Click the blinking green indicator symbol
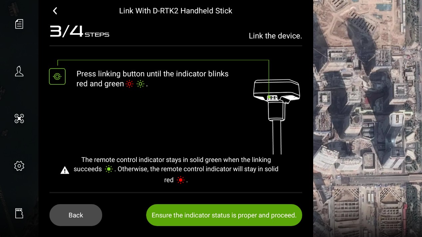The image size is (422, 237). [x=141, y=84]
